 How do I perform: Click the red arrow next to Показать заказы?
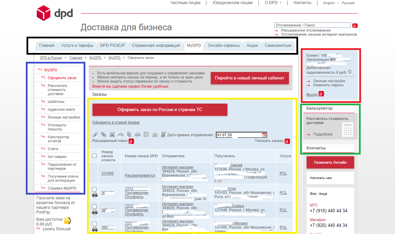pyautogui.click(x=287, y=141)
